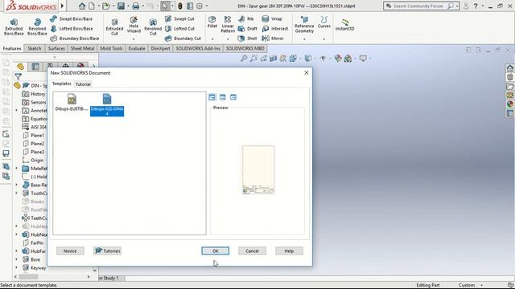The height and width of the screenshot is (289, 515).
Task: Click the Help button in the dialog
Action: click(x=289, y=251)
